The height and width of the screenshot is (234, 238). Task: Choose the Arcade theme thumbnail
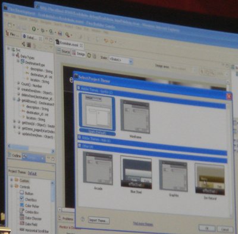click(x=98, y=168)
